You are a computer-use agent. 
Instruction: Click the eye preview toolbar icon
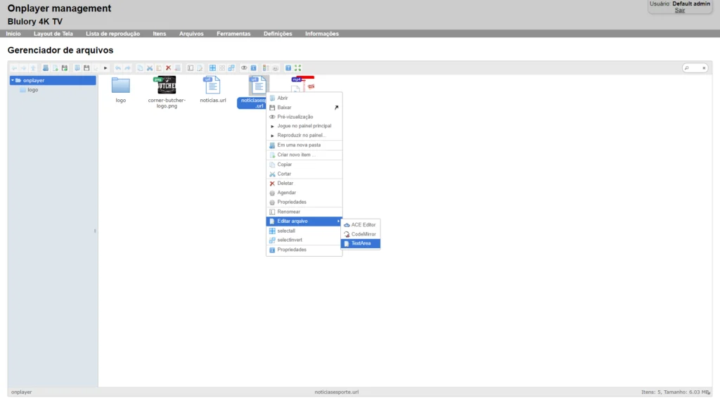[x=244, y=68]
